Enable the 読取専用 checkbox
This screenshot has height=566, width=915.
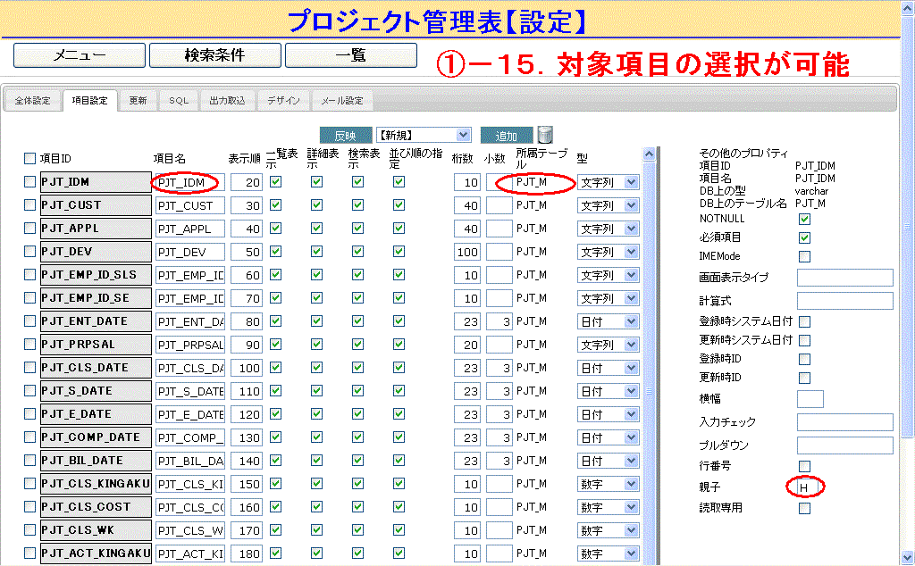coord(804,508)
